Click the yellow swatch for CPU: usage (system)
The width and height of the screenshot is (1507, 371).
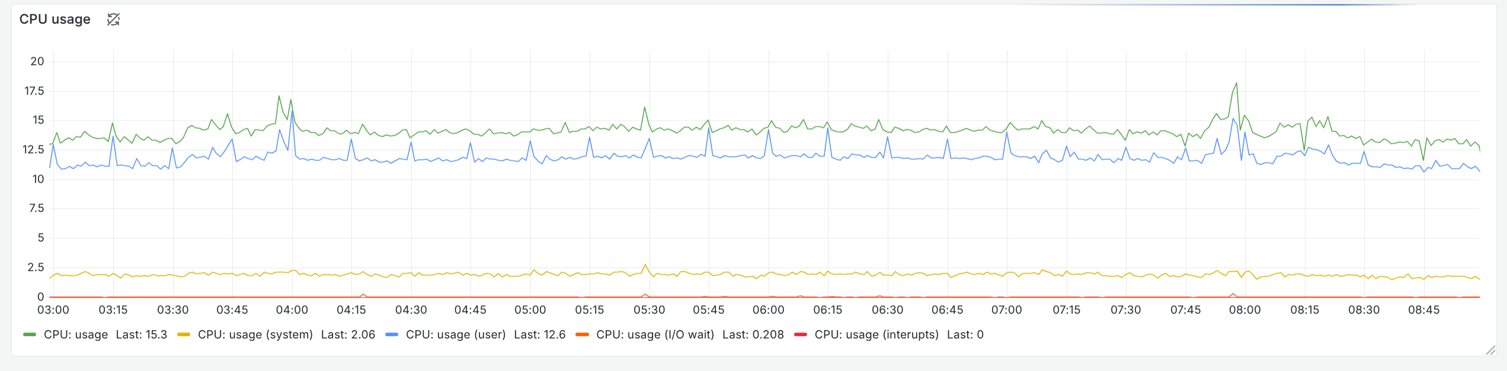[x=183, y=334]
